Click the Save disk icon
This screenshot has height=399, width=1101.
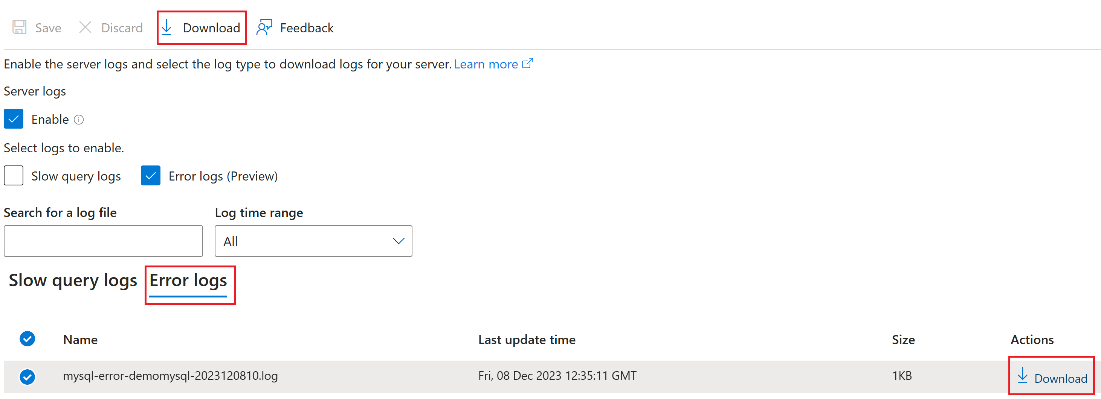click(19, 28)
